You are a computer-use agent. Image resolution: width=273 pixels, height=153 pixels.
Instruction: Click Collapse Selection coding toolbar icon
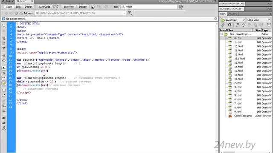pos(4,43)
